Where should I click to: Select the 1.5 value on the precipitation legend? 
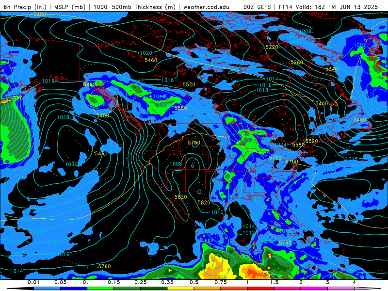(x=274, y=282)
